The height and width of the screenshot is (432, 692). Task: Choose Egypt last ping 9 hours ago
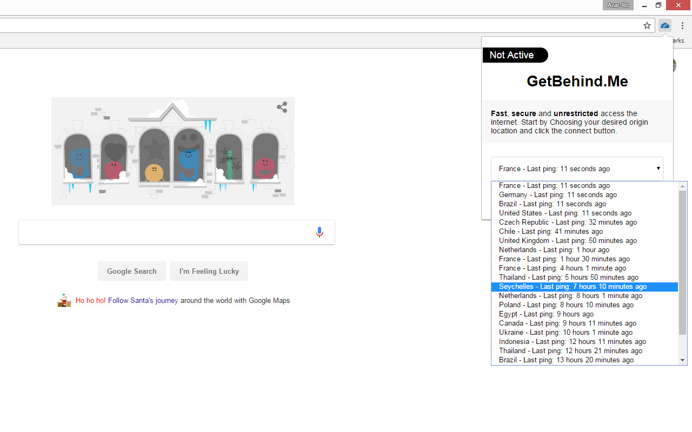tap(584, 314)
